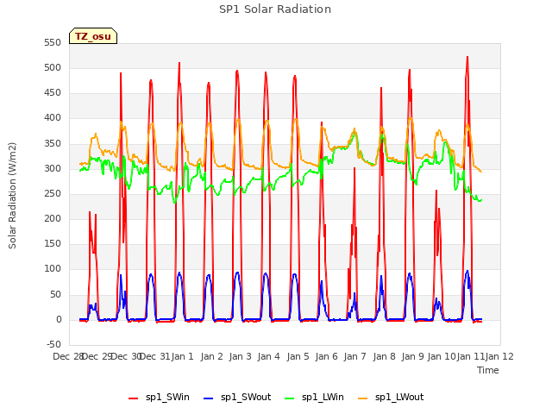Click the Jan 1 date tick label
The image size is (552, 414).
(182, 356)
